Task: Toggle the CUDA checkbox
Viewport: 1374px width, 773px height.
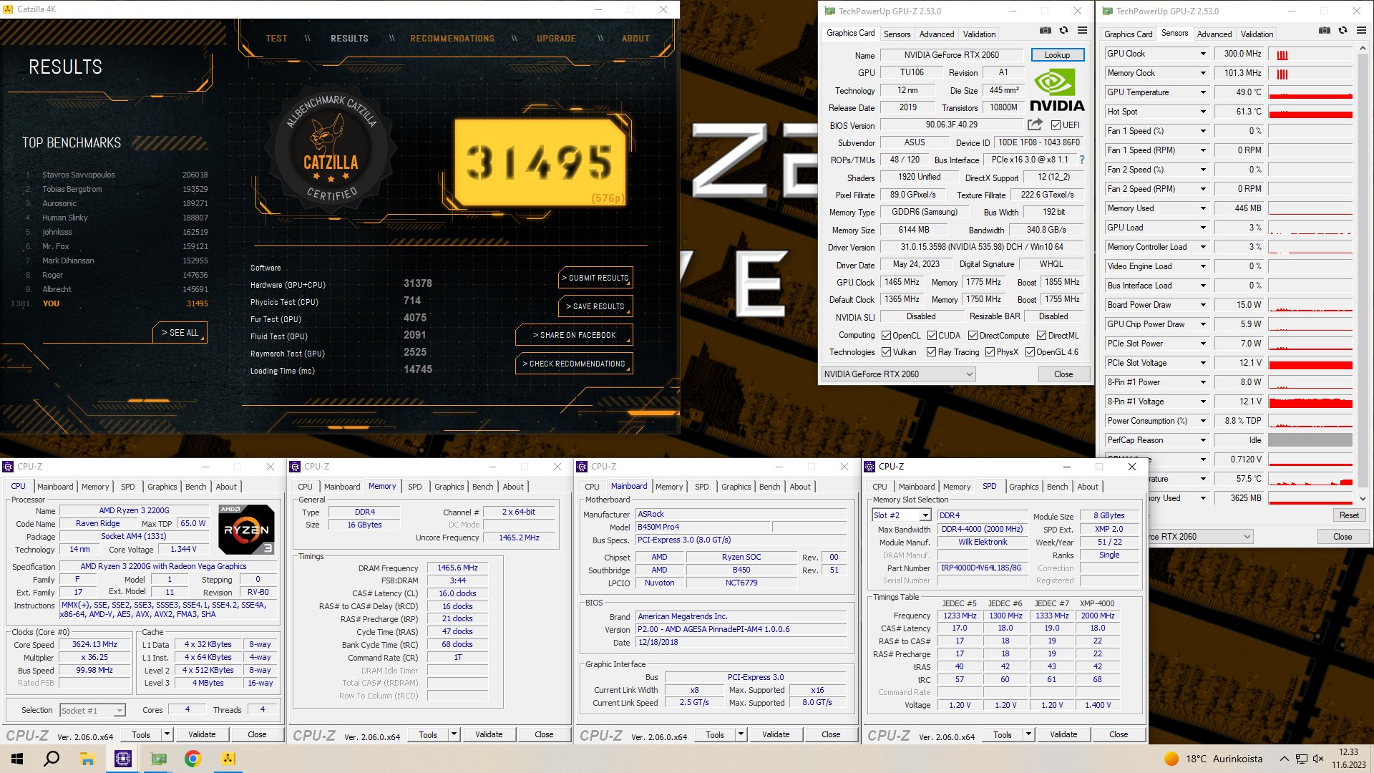Action: (932, 336)
